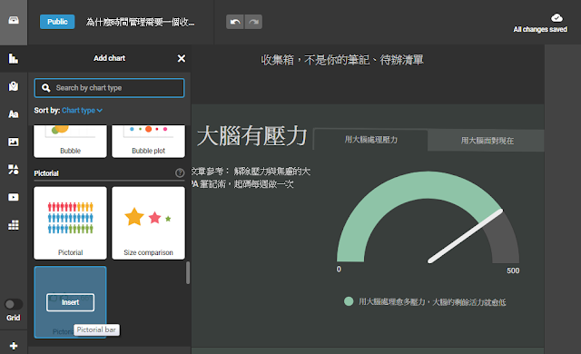Click the gauge chart needle

pos(466,236)
